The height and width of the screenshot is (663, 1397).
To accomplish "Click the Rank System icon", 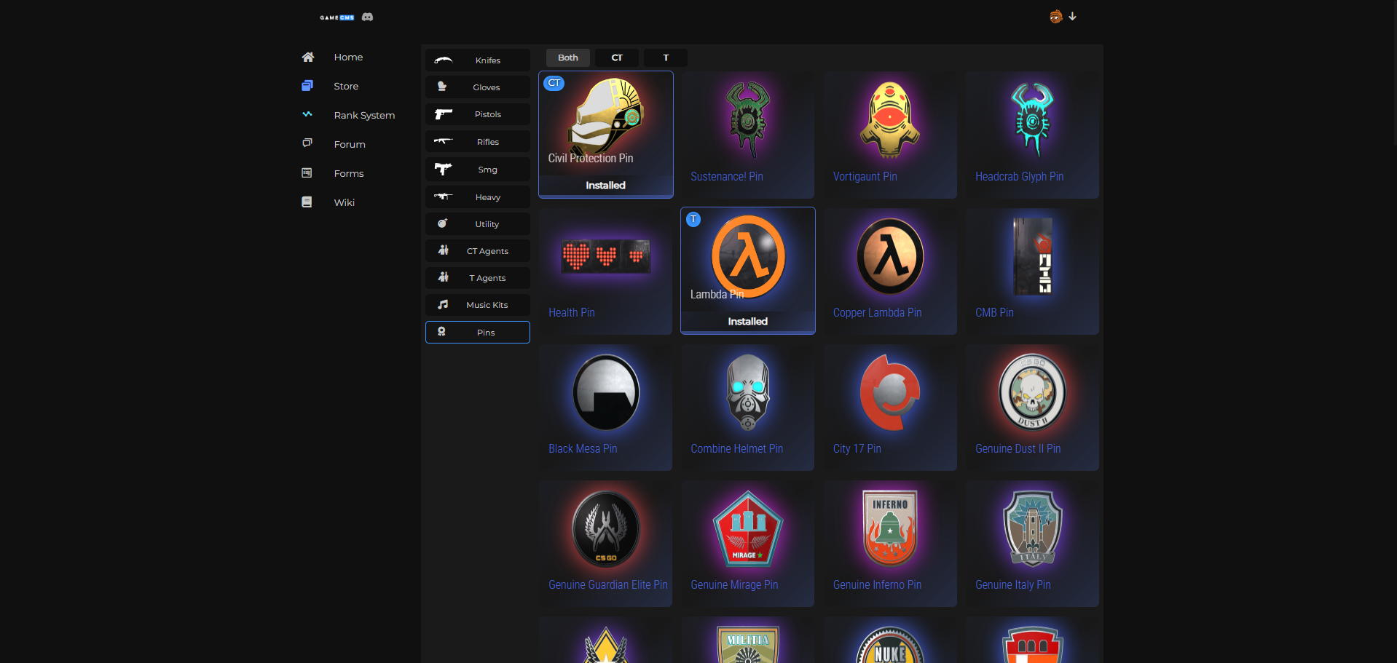I will [x=307, y=114].
